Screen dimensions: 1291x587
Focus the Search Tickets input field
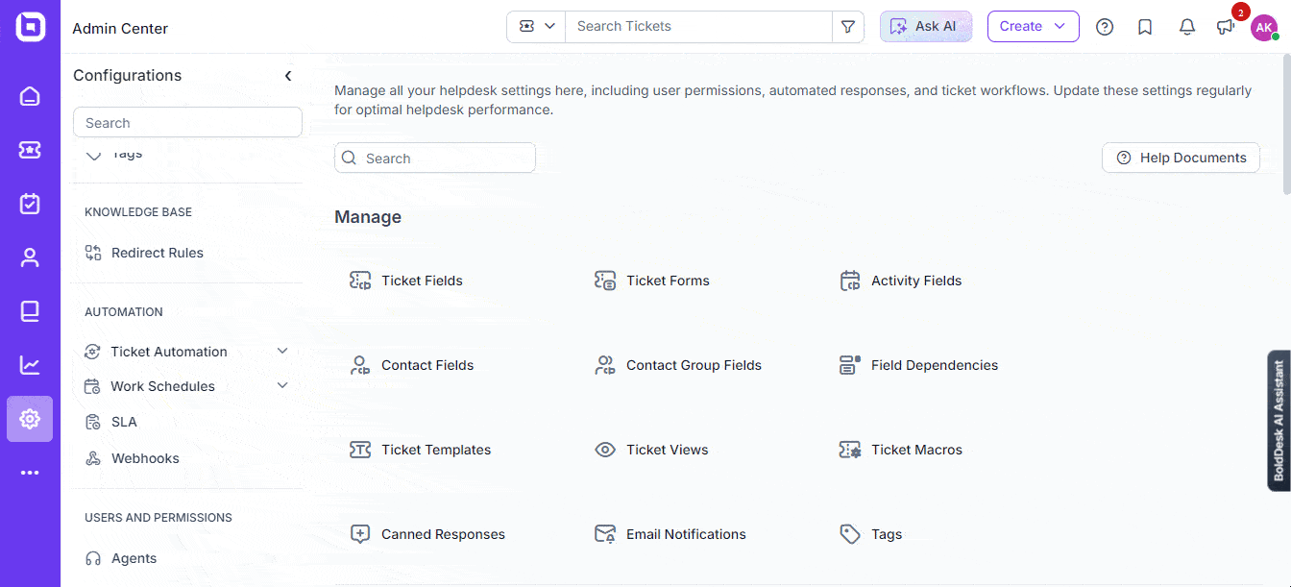(698, 27)
